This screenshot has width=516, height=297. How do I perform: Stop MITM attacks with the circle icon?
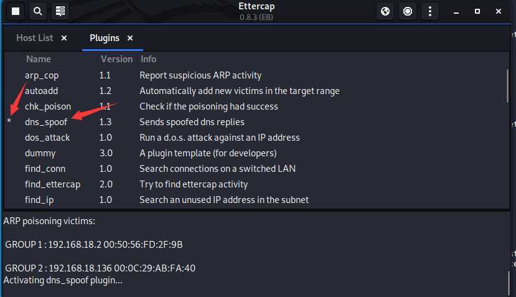[x=408, y=11]
